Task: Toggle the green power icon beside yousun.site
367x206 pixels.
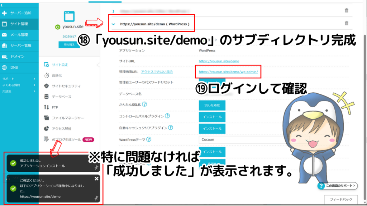Action: tap(58, 27)
